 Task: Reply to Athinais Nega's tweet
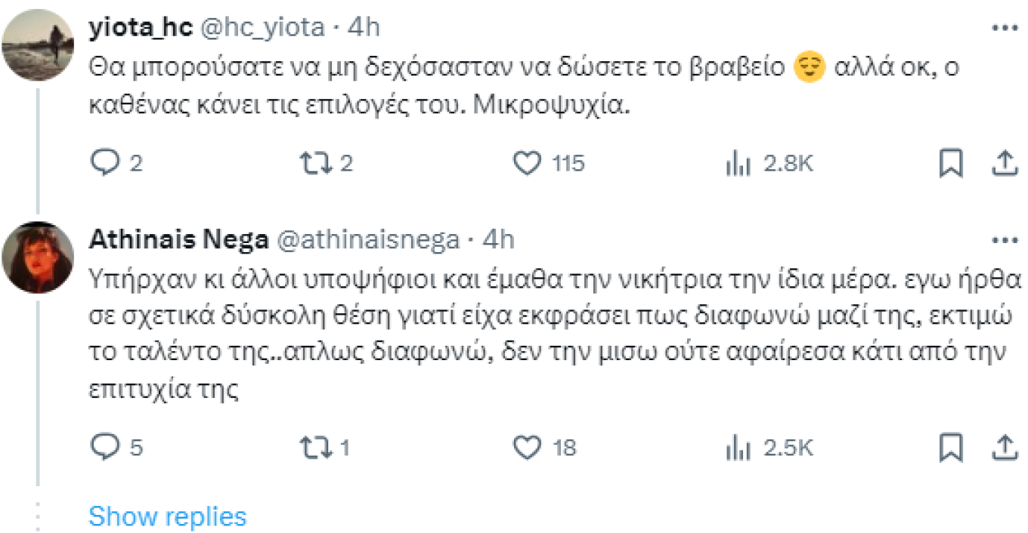103,448
